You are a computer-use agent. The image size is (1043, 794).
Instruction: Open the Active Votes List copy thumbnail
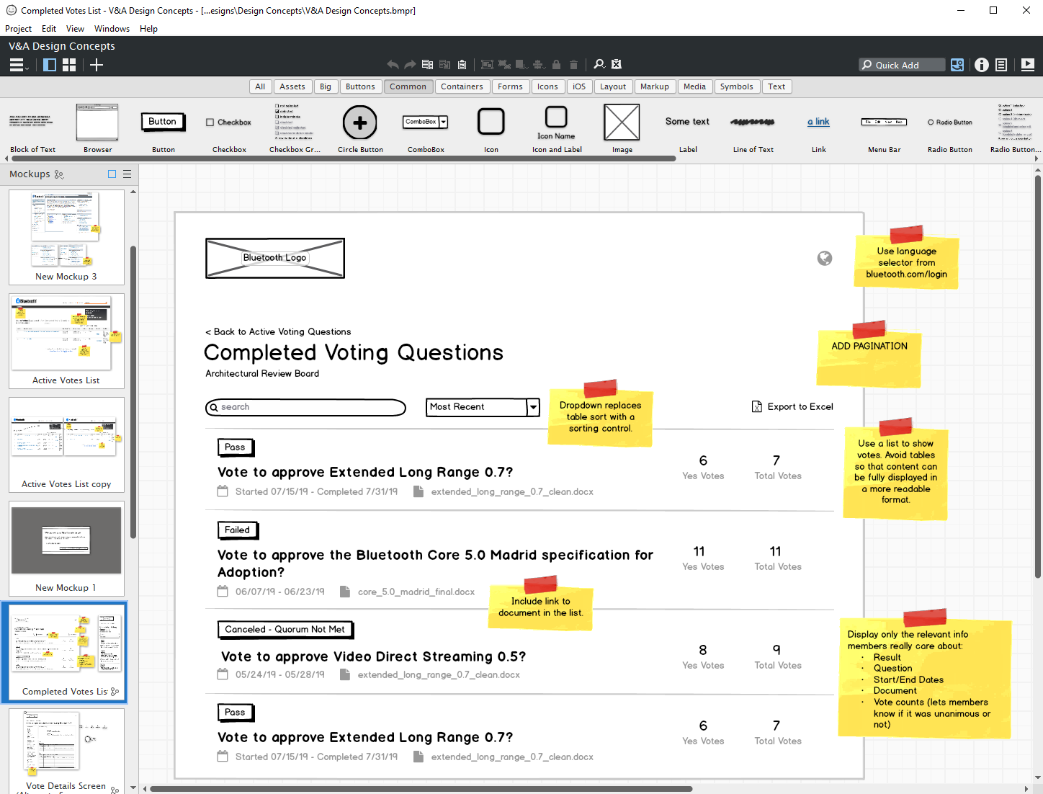[66, 445]
